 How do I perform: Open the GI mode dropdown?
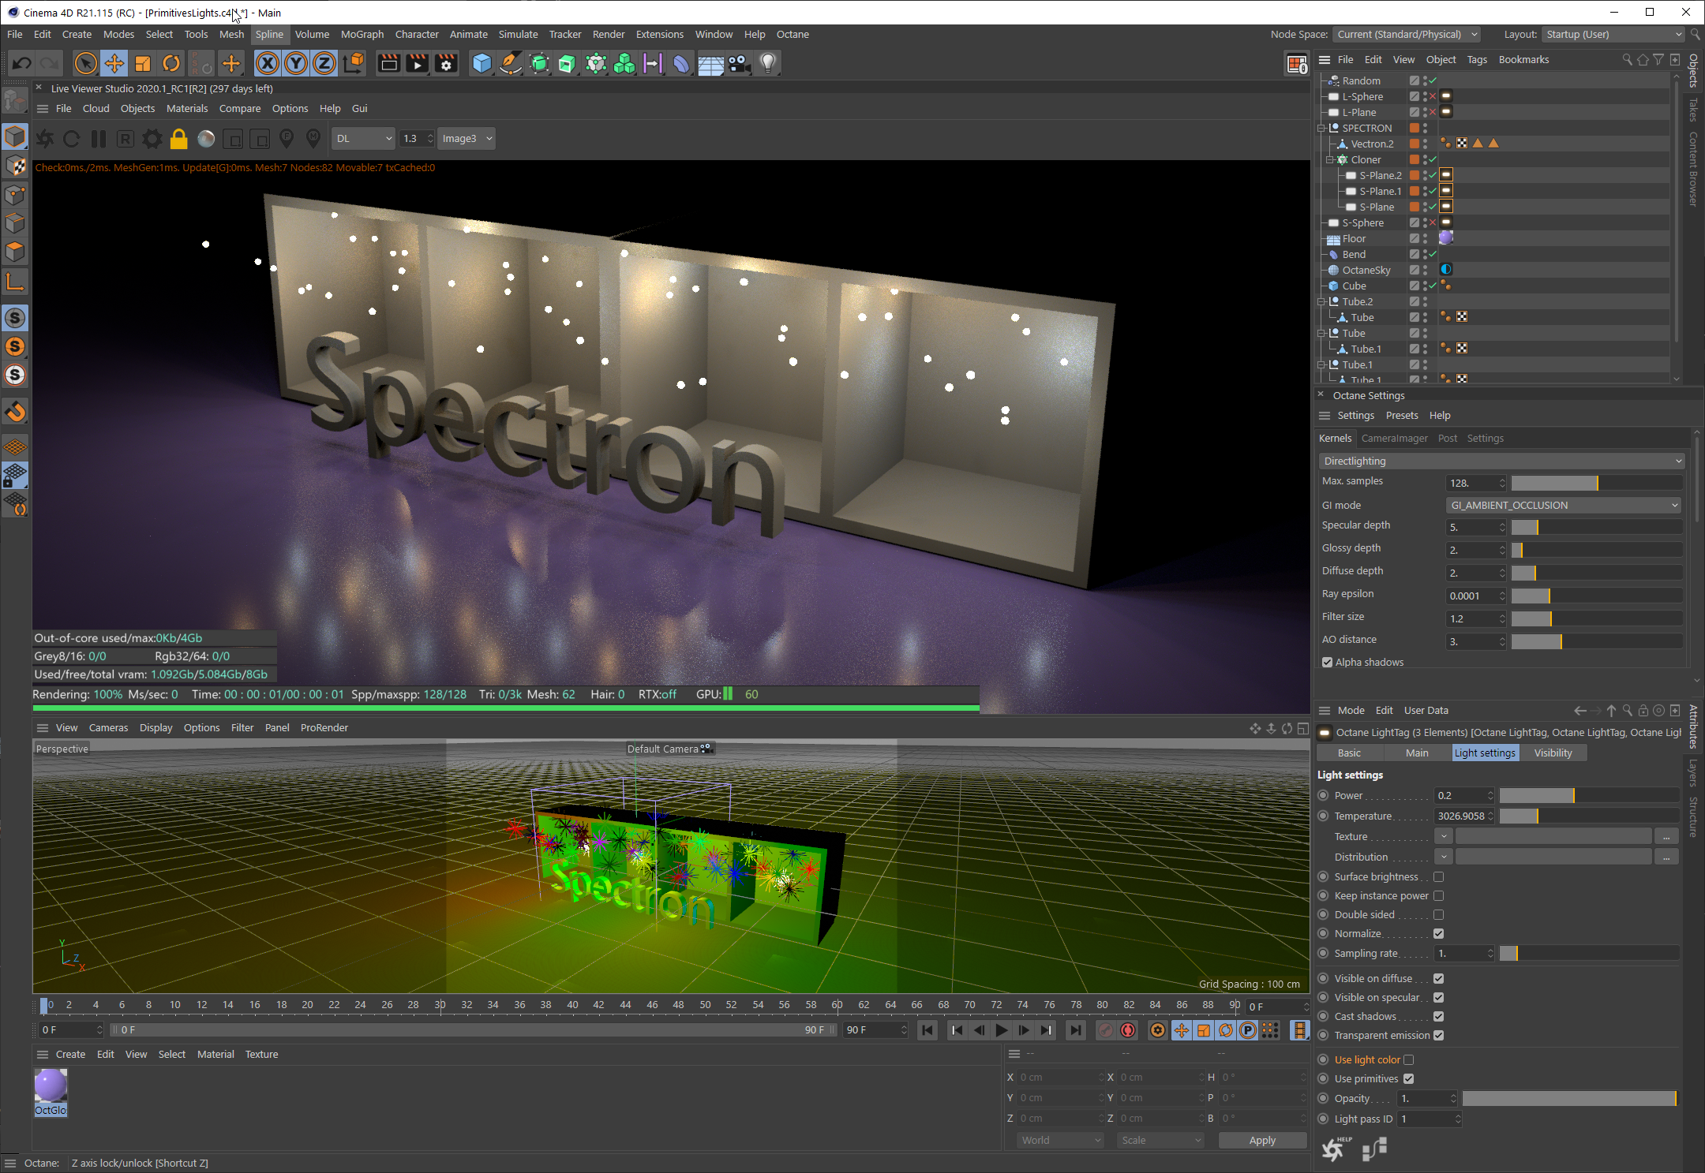tap(1564, 505)
